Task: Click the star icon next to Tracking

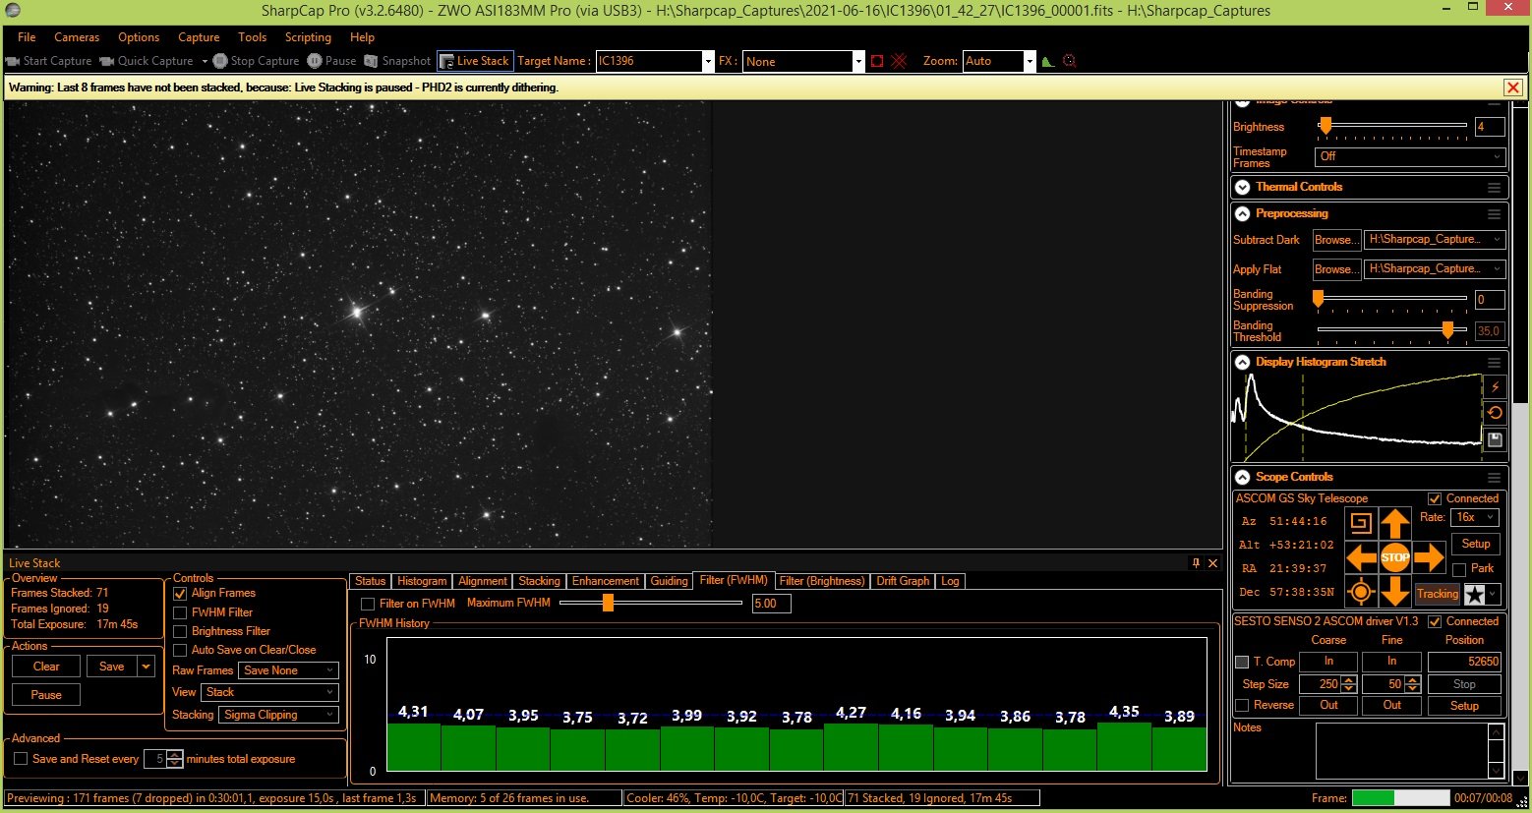Action: [1474, 594]
